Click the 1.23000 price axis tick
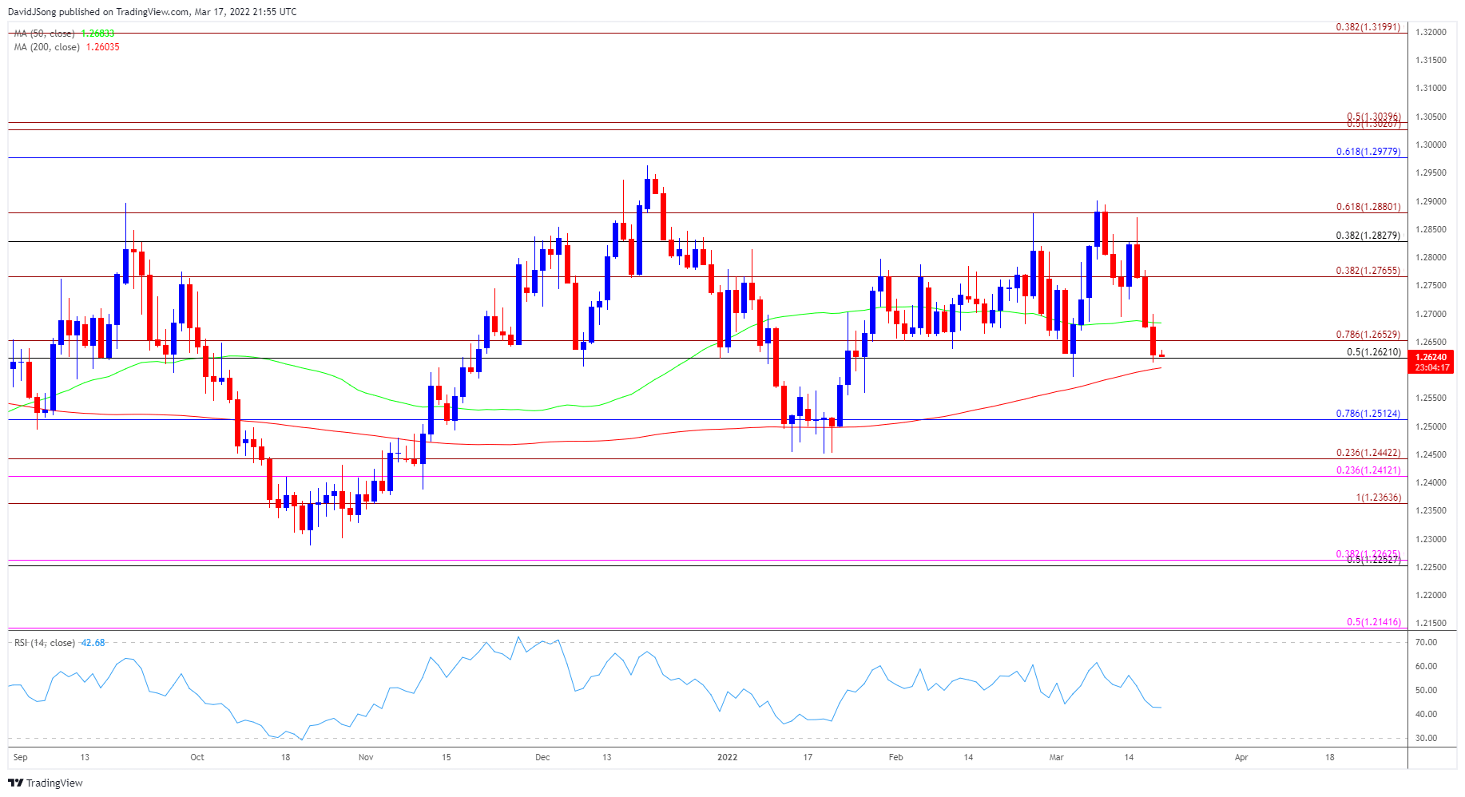The image size is (1465, 797). pyautogui.click(x=1431, y=539)
